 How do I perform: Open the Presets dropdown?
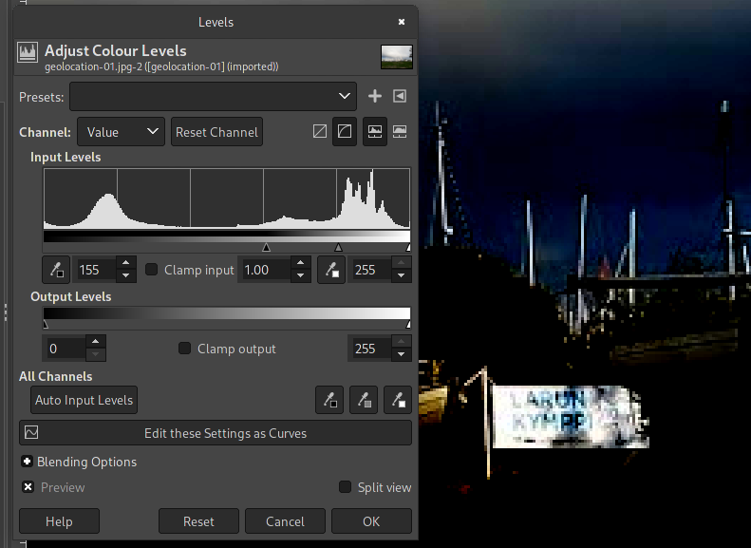click(213, 96)
